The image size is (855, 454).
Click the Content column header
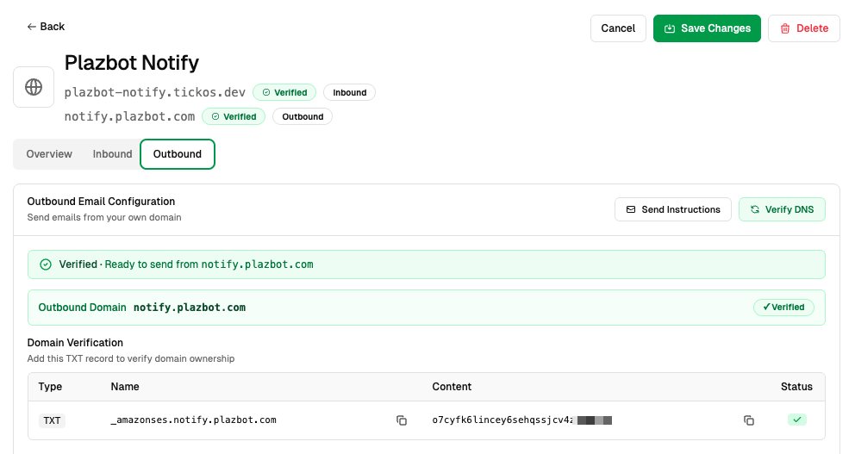click(x=452, y=387)
